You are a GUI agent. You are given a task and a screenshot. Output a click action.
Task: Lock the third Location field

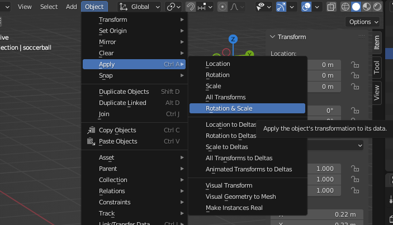point(355,87)
